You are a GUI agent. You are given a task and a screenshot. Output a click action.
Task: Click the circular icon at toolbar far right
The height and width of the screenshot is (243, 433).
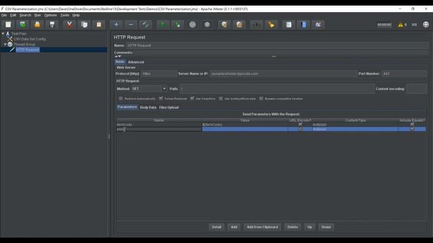tap(426, 24)
